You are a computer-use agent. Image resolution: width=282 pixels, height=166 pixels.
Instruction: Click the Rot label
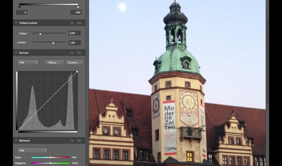[x=74, y=157]
